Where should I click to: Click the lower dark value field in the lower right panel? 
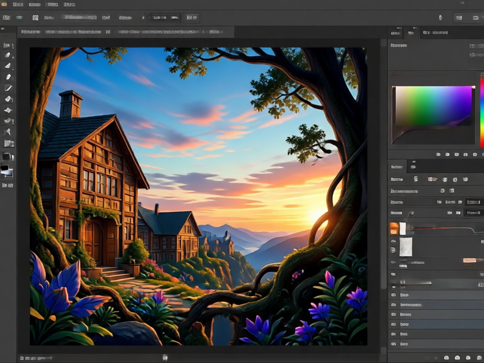[474, 213]
